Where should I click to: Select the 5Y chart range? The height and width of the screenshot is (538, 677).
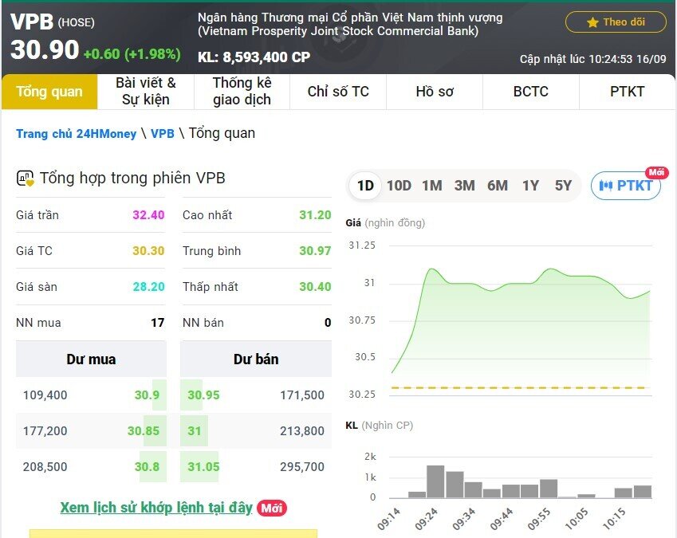pyautogui.click(x=563, y=186)
